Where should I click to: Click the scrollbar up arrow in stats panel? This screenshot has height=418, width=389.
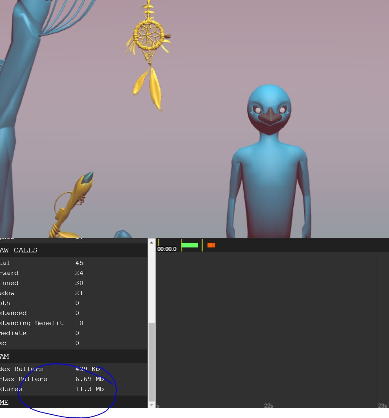click(152, 242)
